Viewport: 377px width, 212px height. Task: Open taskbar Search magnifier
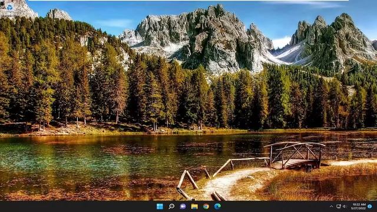pyautogui.click(x=171, y=206)
